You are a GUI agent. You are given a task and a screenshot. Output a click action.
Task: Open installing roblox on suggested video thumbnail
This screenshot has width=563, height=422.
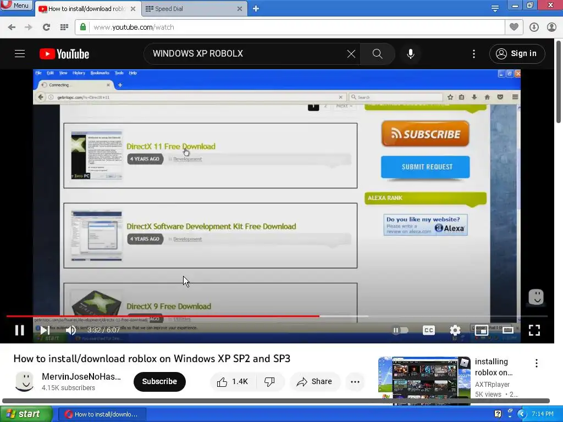pos(424,380)
